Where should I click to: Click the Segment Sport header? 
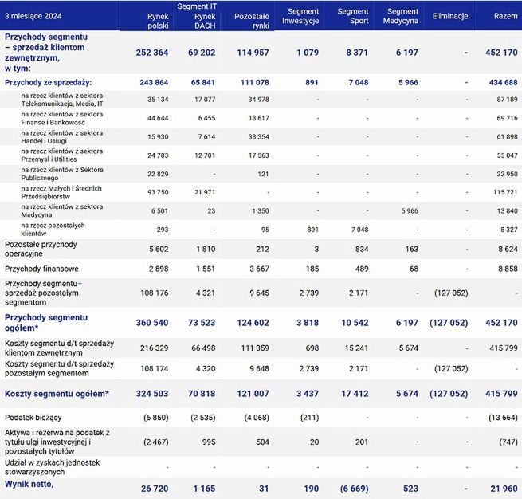pos(352,16)
